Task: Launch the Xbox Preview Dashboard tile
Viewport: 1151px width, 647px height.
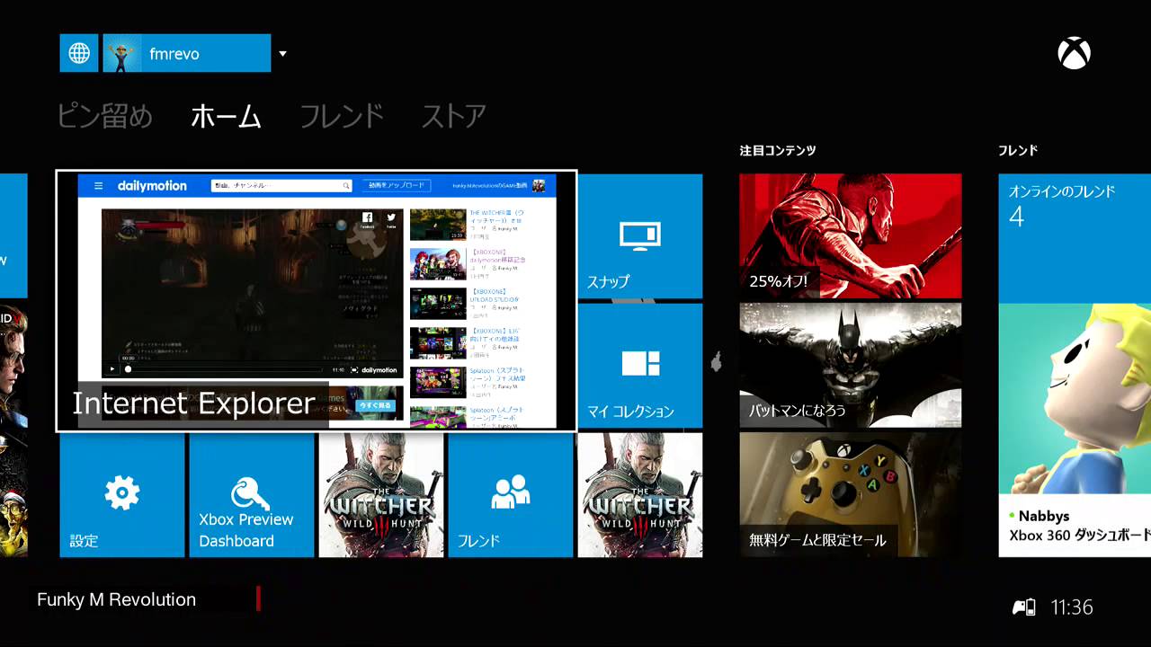Action: click(252, 495)
